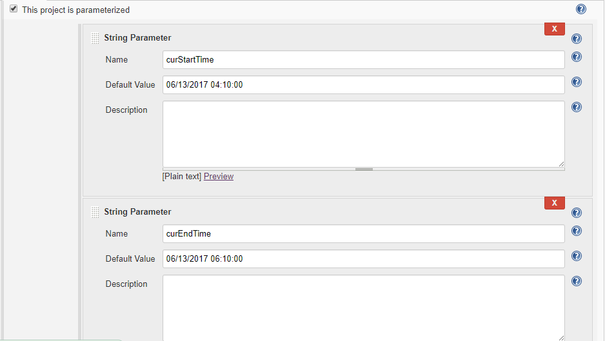Delete the curEndTime String Parameter
The image size is (605, 341).
[555, 203]
